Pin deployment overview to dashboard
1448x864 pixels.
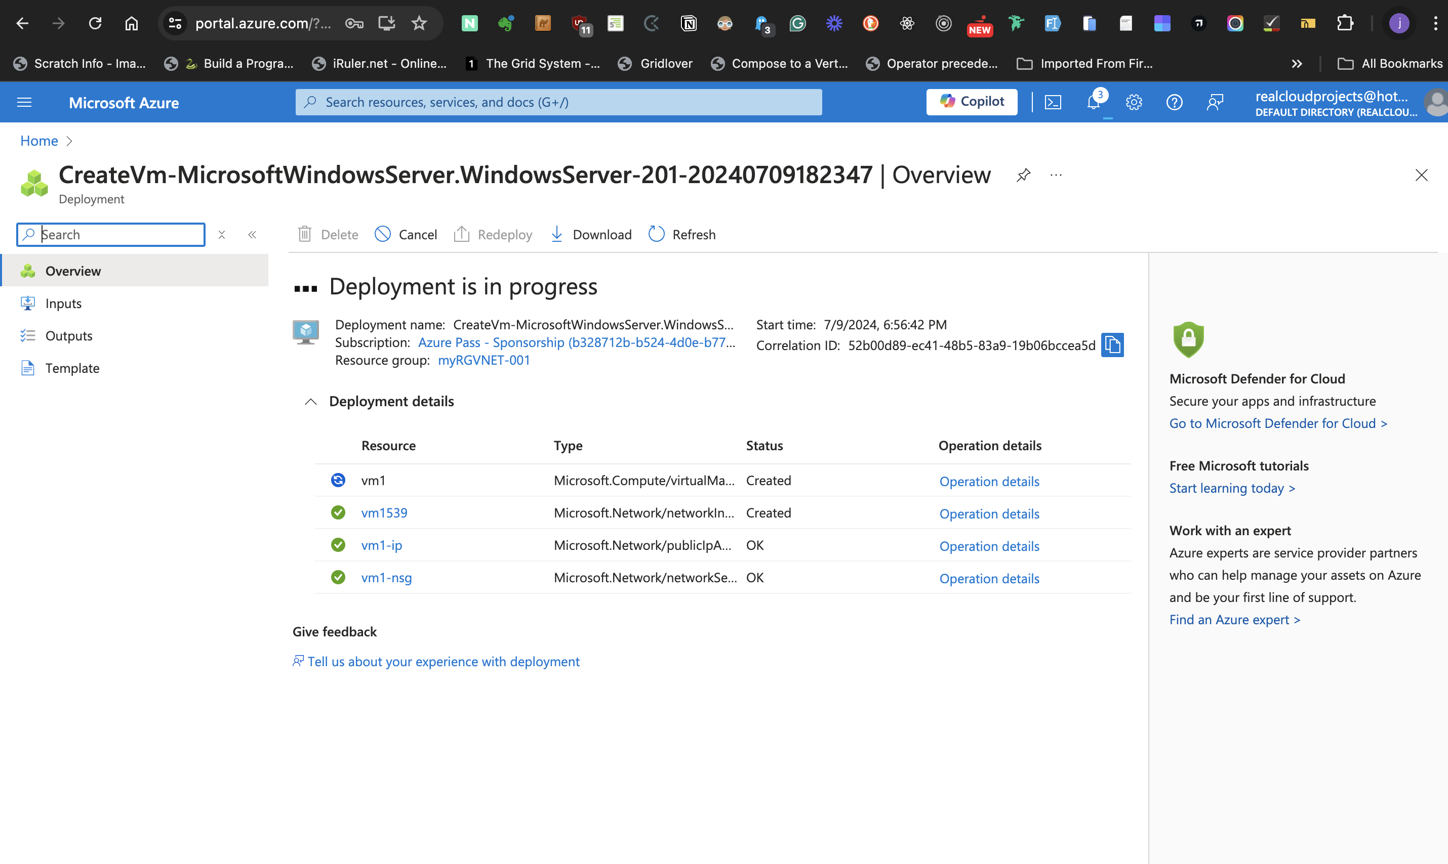1023,175
